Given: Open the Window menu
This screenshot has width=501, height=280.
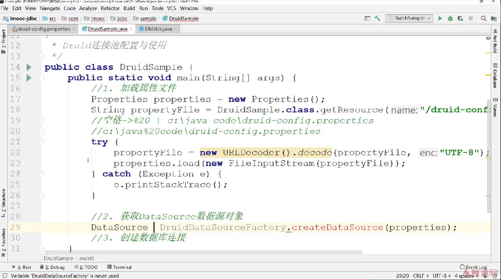Looking at the screenshot, I should (189, 8).
